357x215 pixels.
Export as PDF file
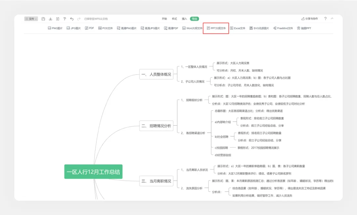tap(90, 28)
